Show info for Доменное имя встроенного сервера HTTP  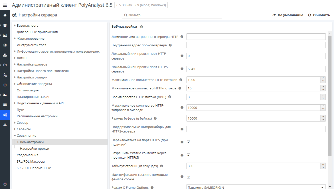[182, 37]
